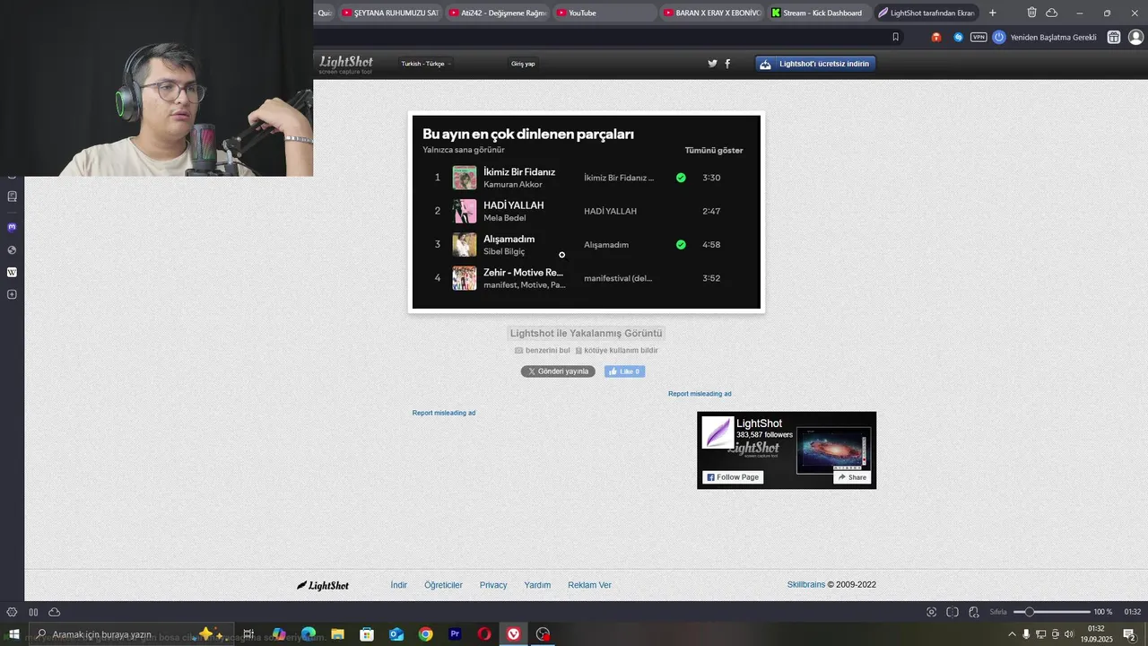The width and height of the screenshot is (1148, 646).
Task: Open the Turkish - Türkçe language dropdown
Action: [x=426, y=64]
